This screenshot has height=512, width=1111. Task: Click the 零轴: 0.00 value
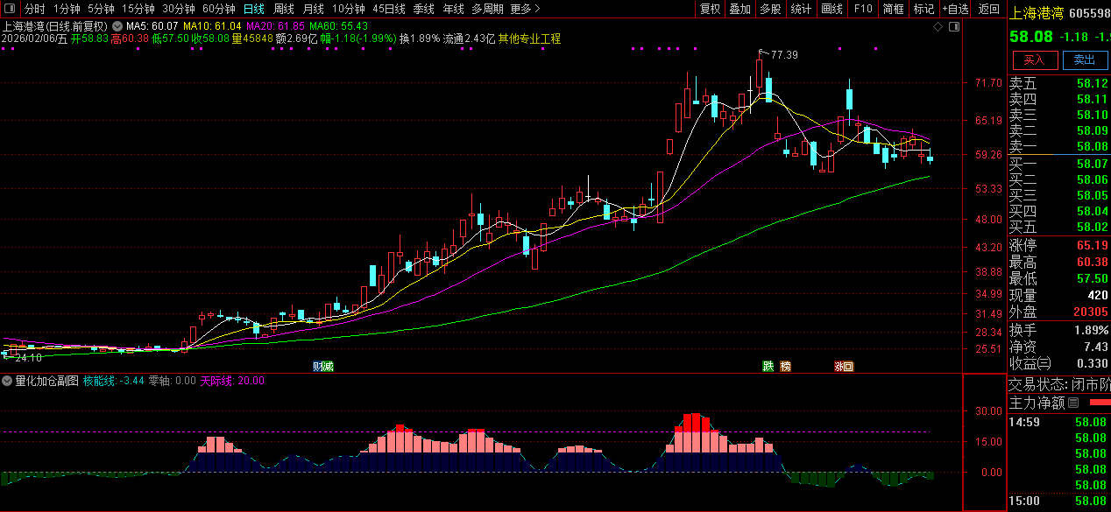(x=172, y=381)
